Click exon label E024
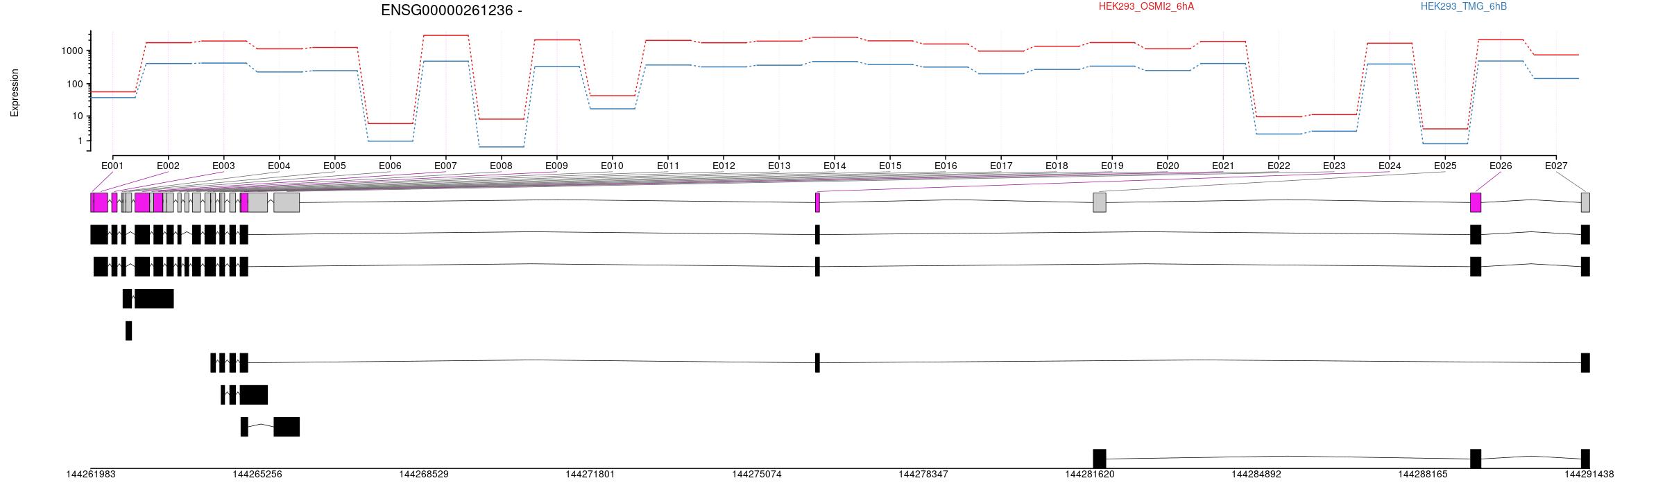 point(1390,166)
